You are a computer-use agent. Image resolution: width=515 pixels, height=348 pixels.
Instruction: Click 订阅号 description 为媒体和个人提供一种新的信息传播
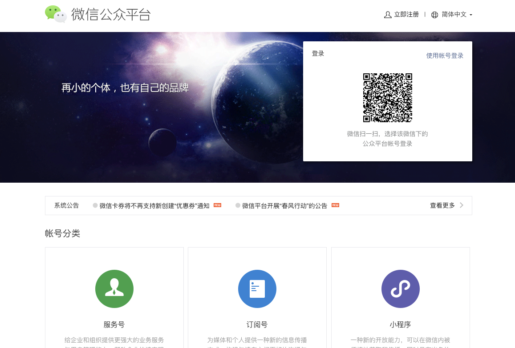[257, 340]
